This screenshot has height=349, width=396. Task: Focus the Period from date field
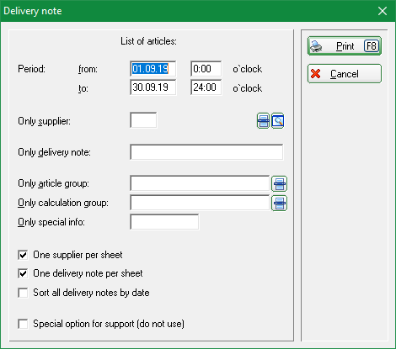click(153, 69)
